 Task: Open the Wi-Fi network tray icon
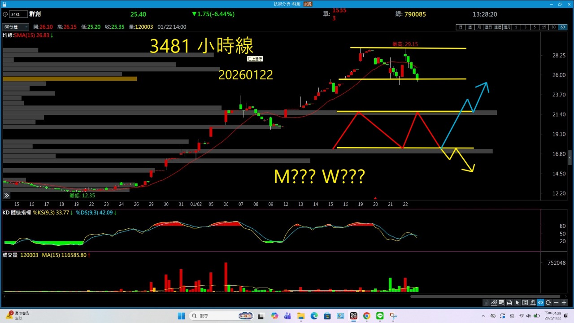[522, 316]
